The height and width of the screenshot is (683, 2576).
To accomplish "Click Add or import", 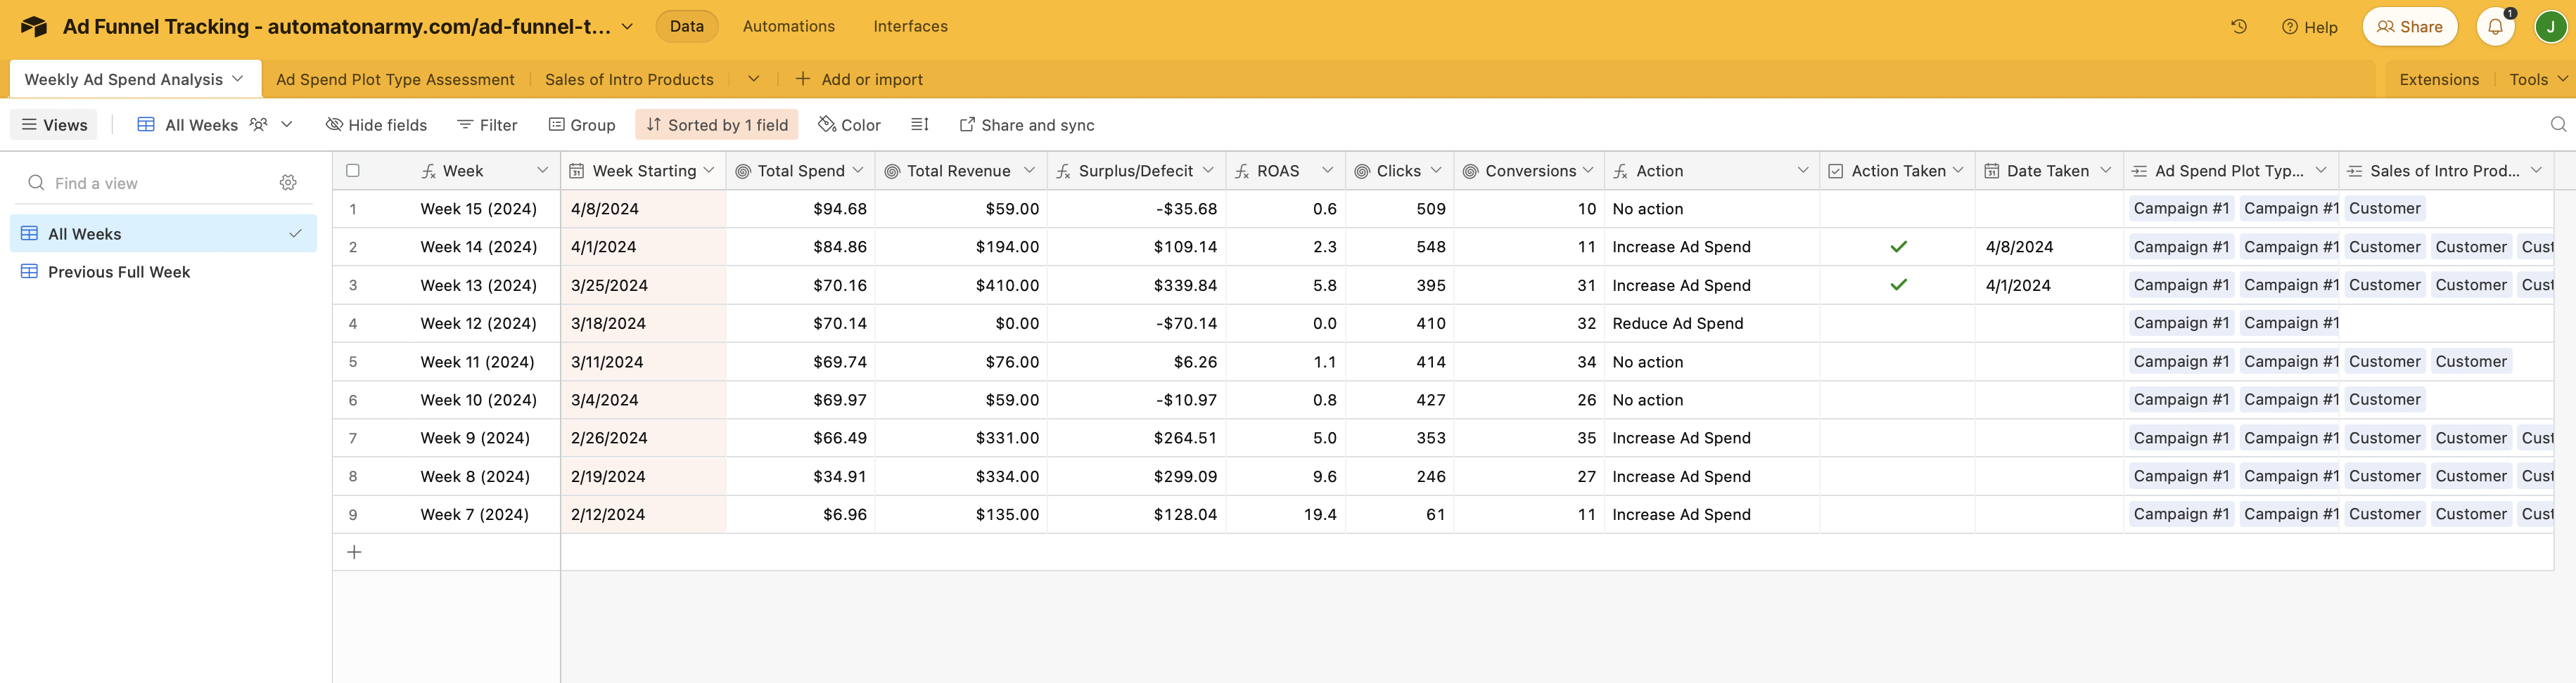I will [x=860, y=79].
